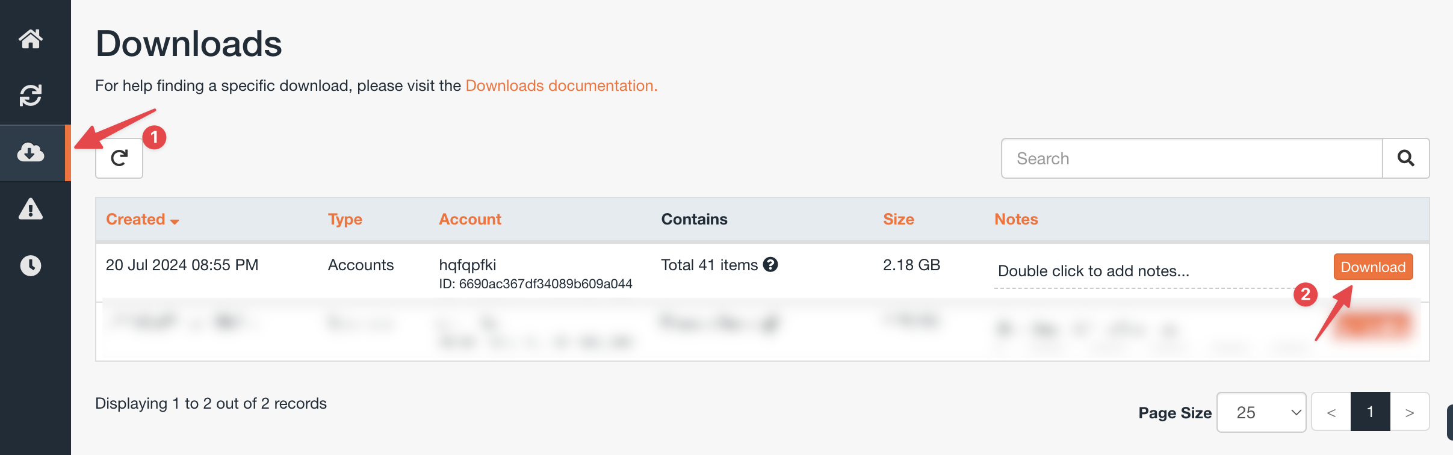Show help for Total 41 items
The height and width of the screenshot is (455, 1453).
click(770, 264)
